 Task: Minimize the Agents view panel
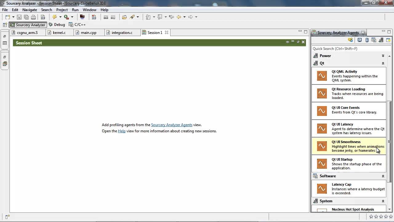[383, 31]
